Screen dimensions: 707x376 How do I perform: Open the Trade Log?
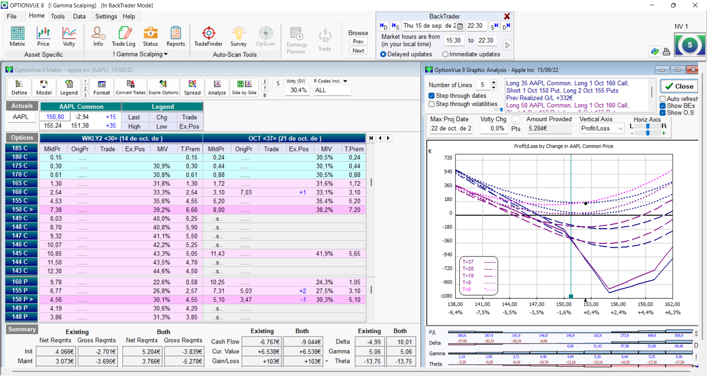tap(123, 36)
